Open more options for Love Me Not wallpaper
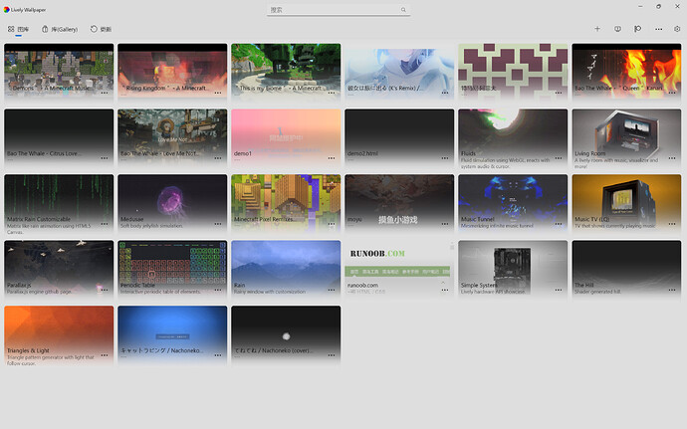 218,158
